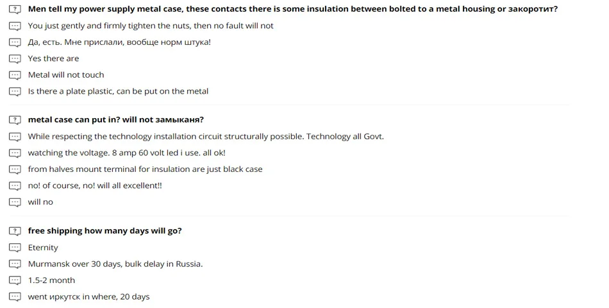Click answer icon beside 'Eternity'
The image size is (609, 308).
coord(15,248)
